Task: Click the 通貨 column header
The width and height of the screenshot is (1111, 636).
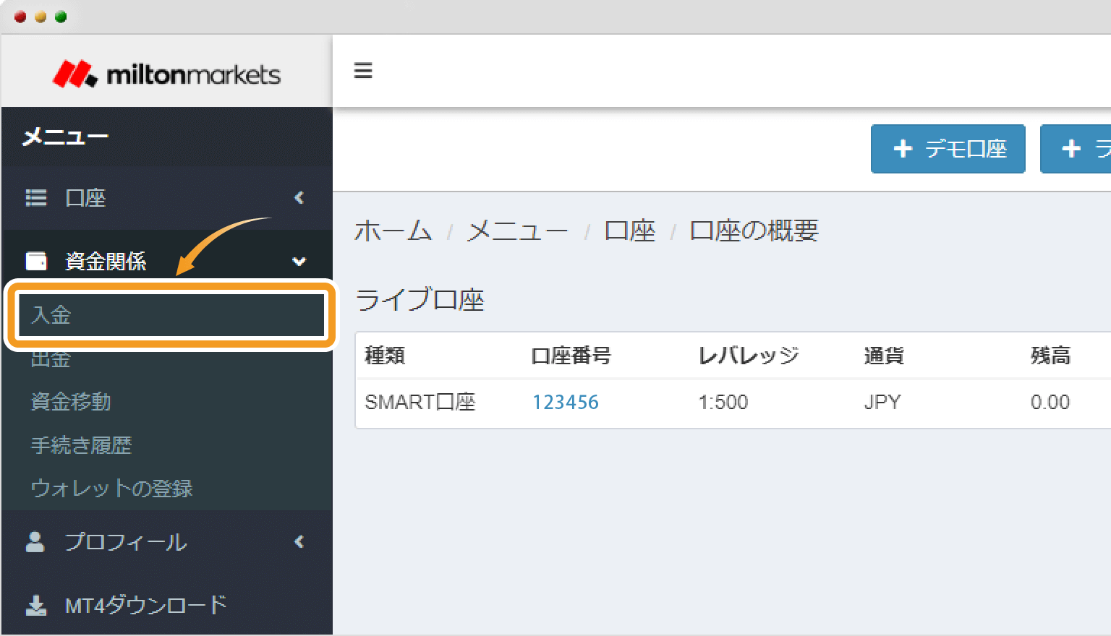Action: [884, 356]
